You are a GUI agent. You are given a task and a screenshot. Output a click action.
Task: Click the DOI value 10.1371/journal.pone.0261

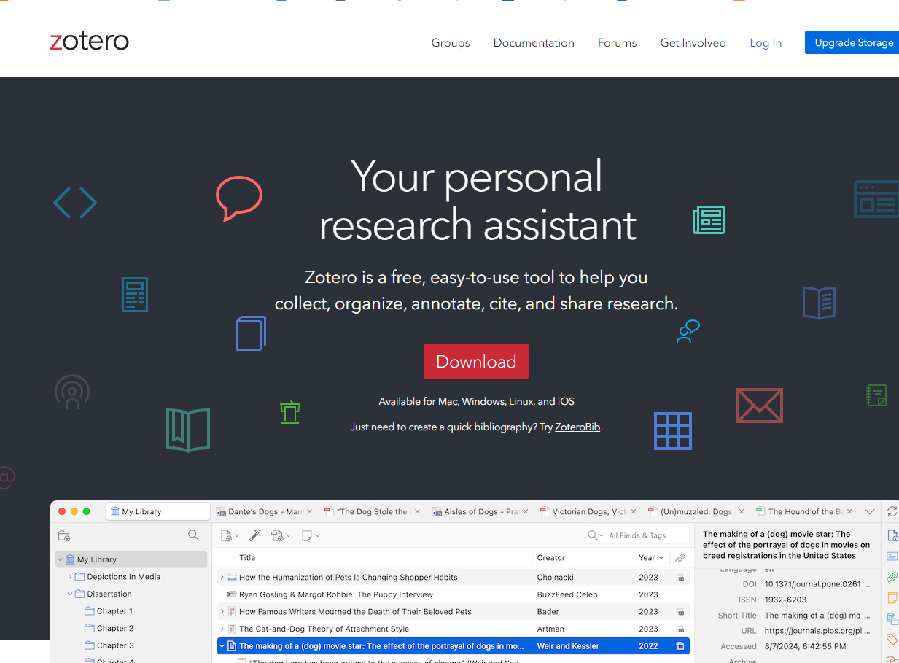click(x=817, y=584)
